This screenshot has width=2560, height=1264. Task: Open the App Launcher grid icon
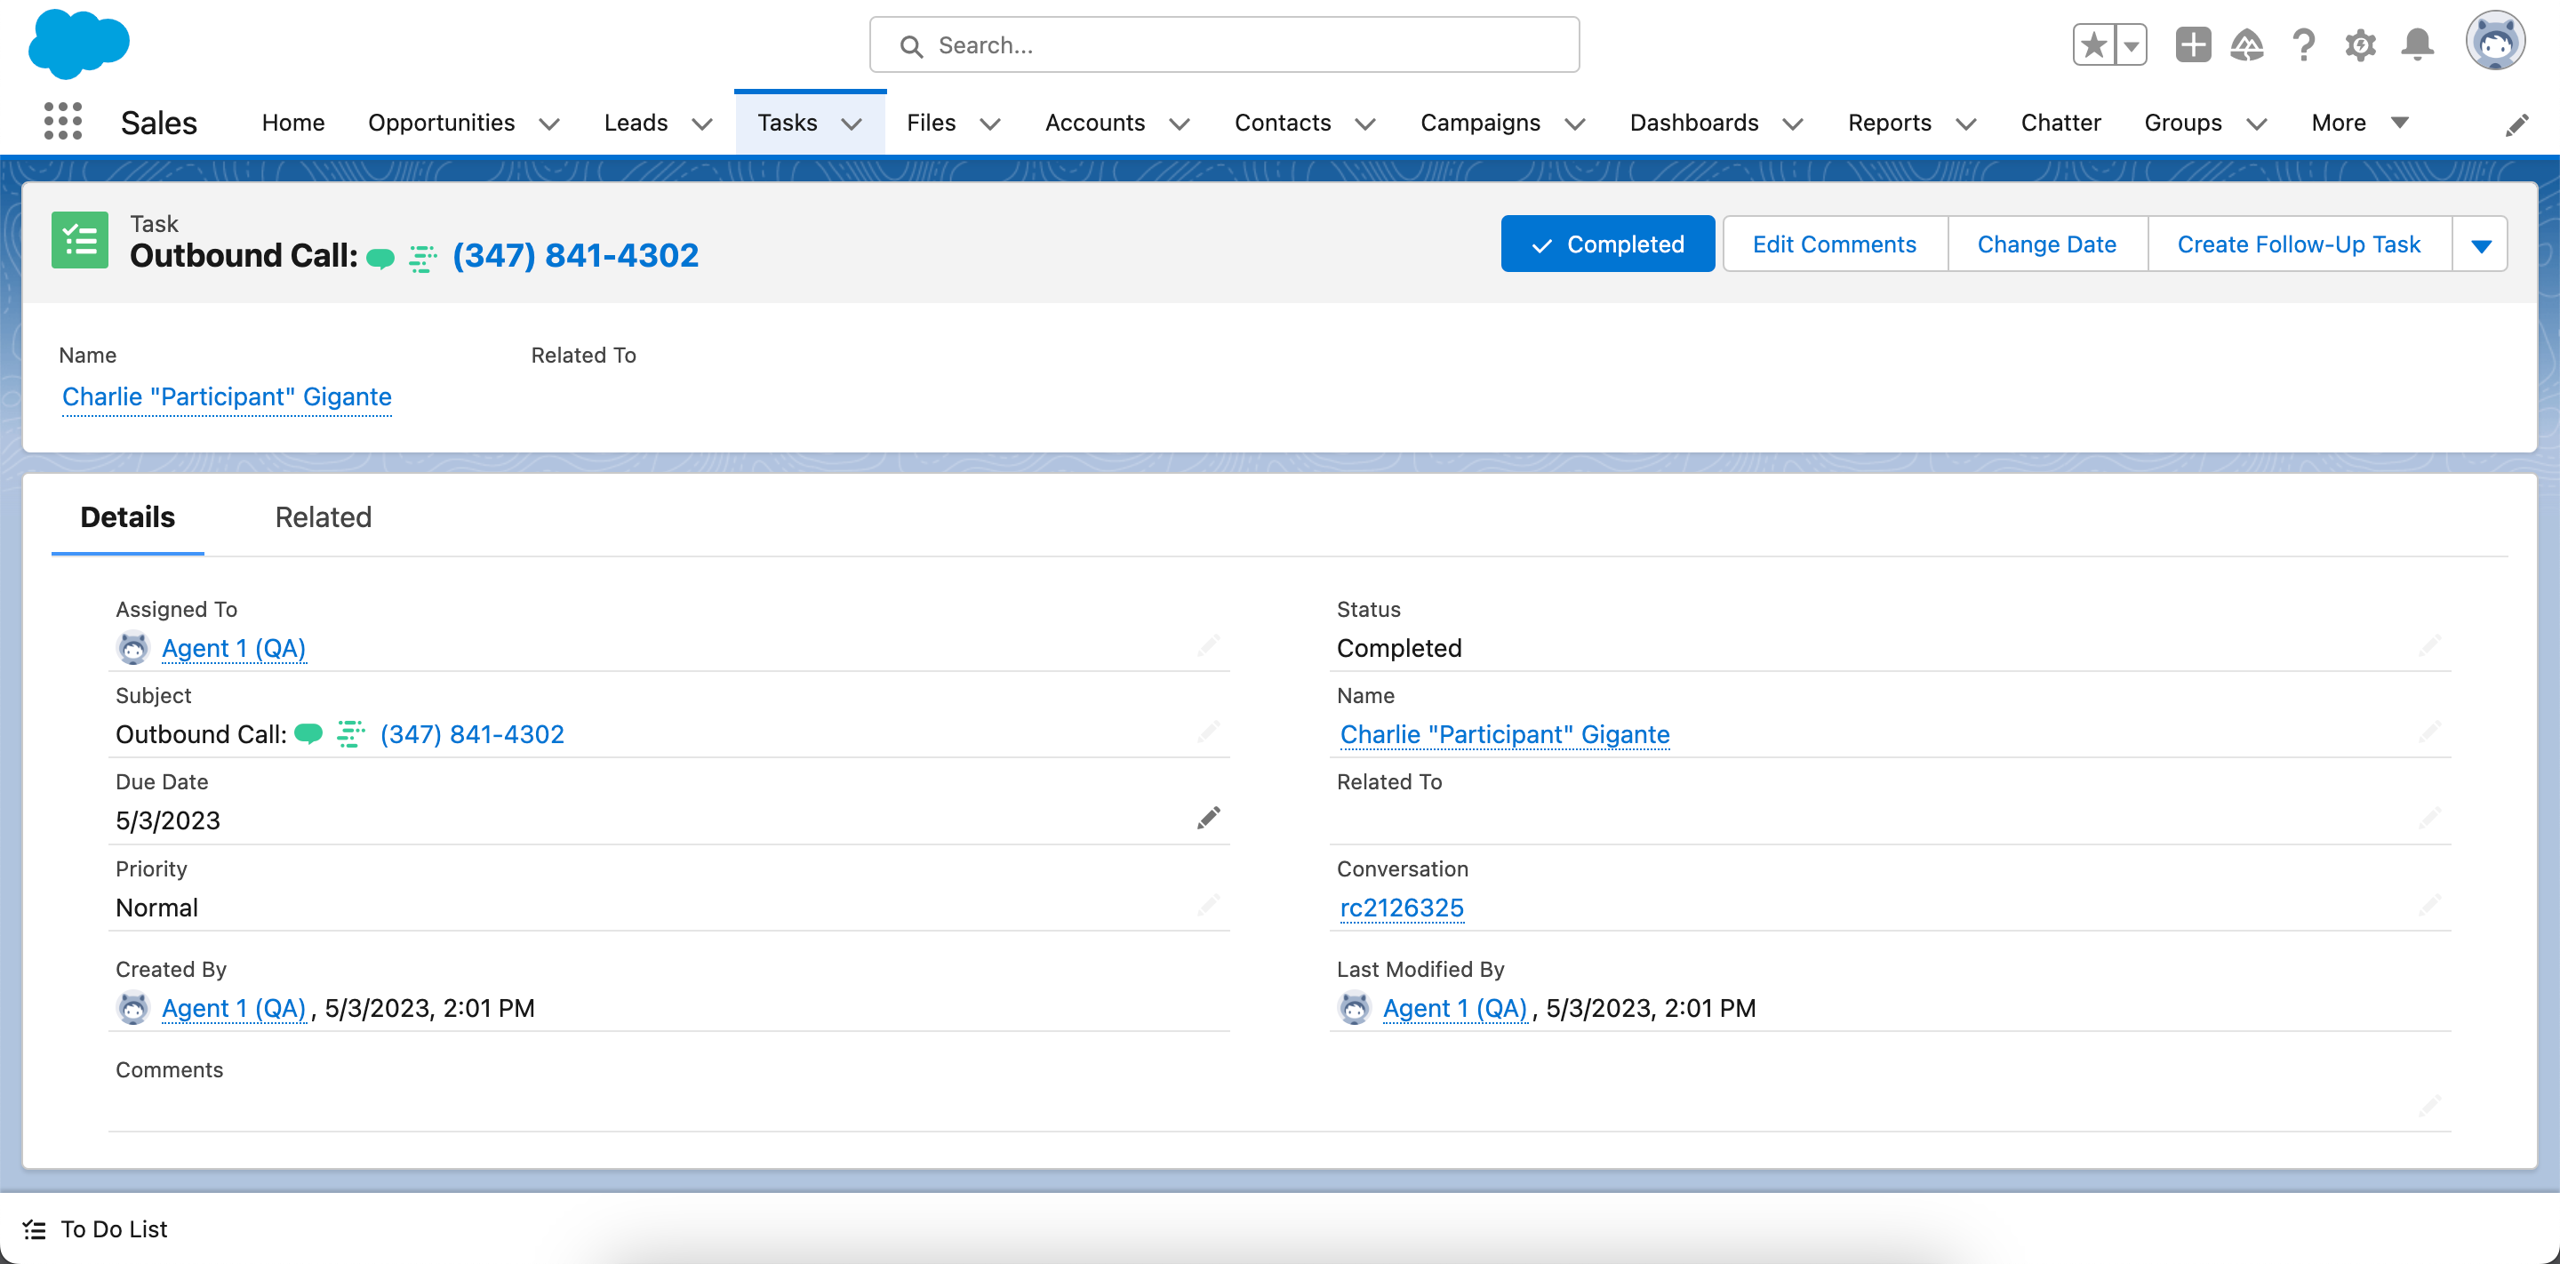coord(62,123)
